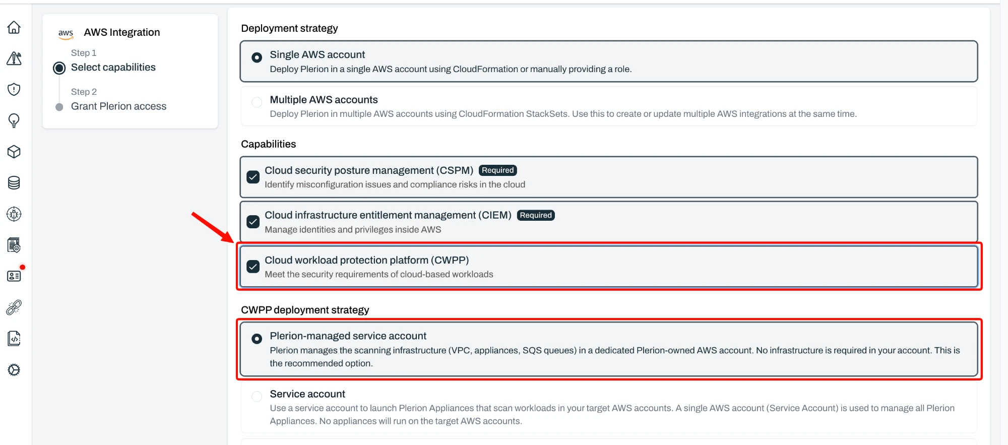1008x445 pixels.
Task: Open the alerts warning triangle icon
Action: pos(14,58)
